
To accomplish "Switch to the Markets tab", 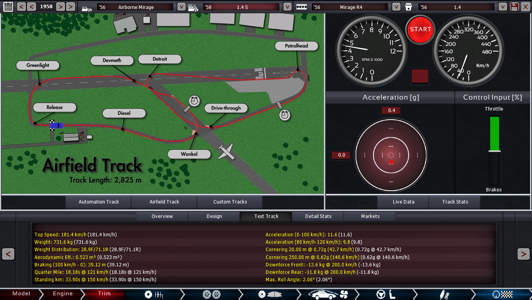I will point(370,216).
